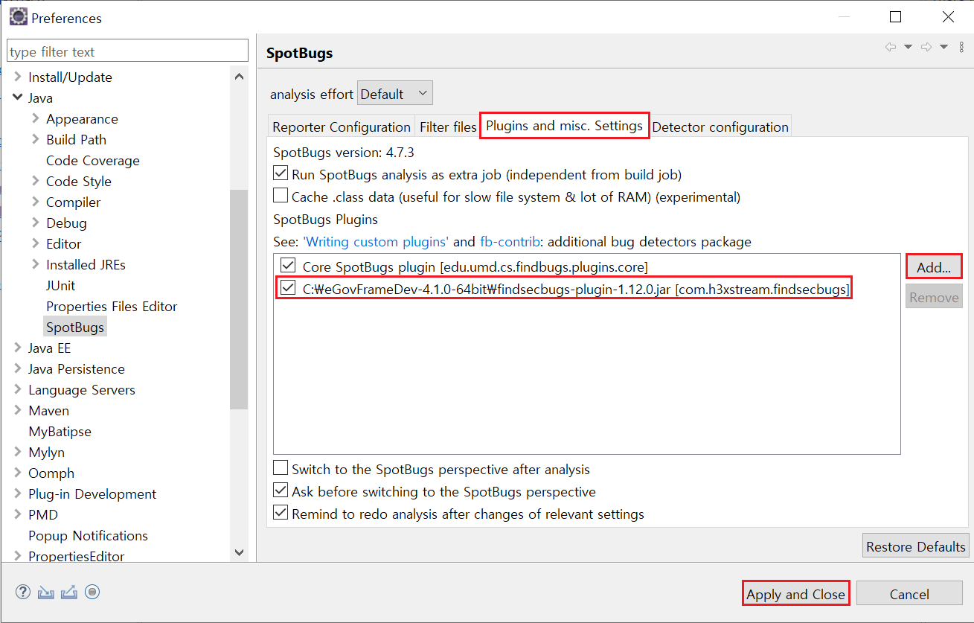Click the back navigation arrow icon
Image resolution: width=974 pixels, height=623 pixels.
(x=890, y=47)
